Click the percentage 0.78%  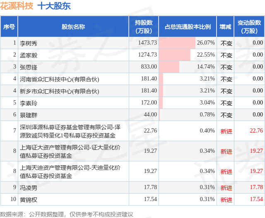pos(207,114)
